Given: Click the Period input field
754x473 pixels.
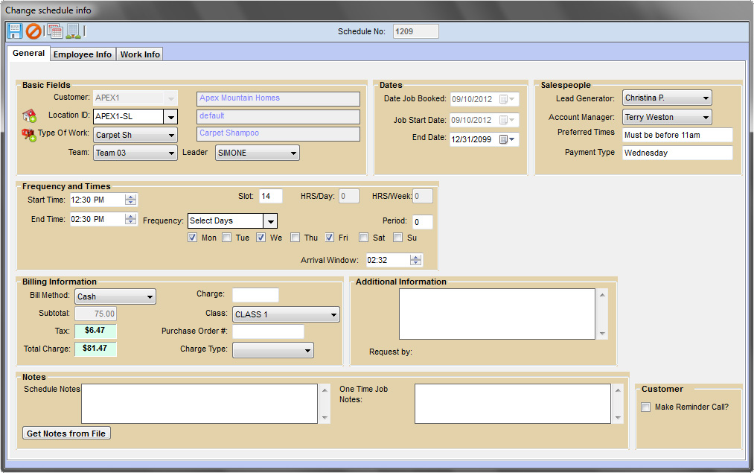Looking at the screenshot, I should (x=422, y=222).
